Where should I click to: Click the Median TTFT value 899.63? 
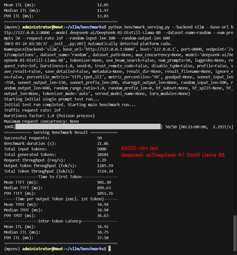[104, 188]
